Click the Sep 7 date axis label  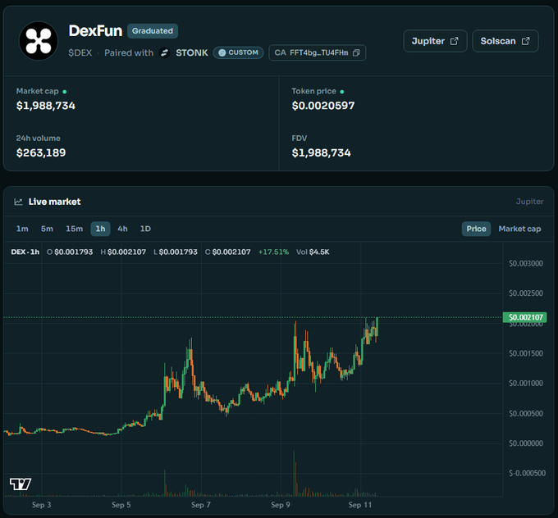[201, 505]
